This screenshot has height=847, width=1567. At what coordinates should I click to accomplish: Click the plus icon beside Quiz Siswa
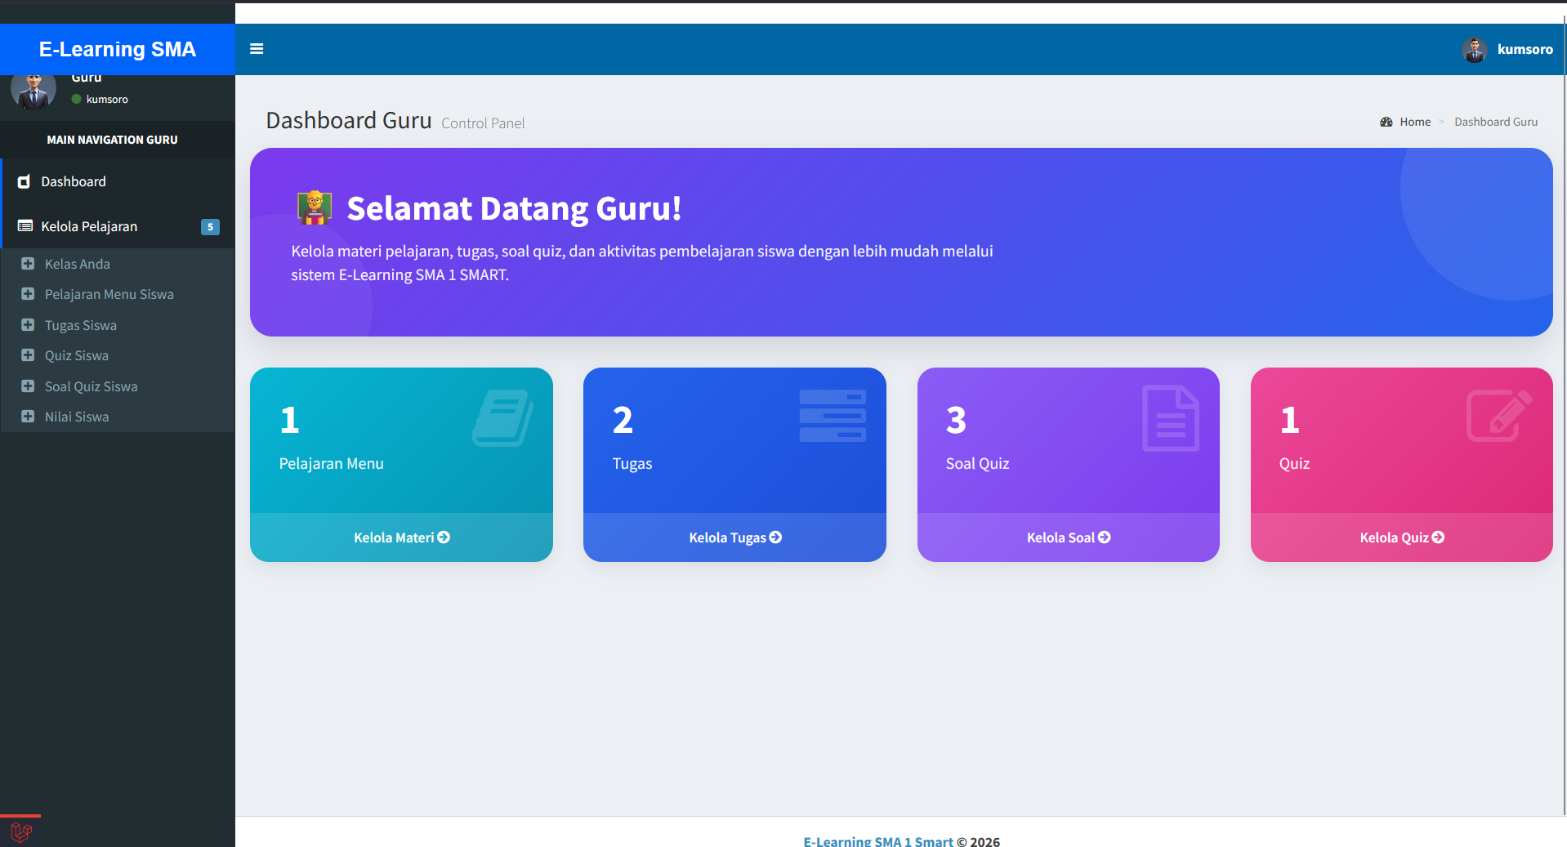(28, 355)
